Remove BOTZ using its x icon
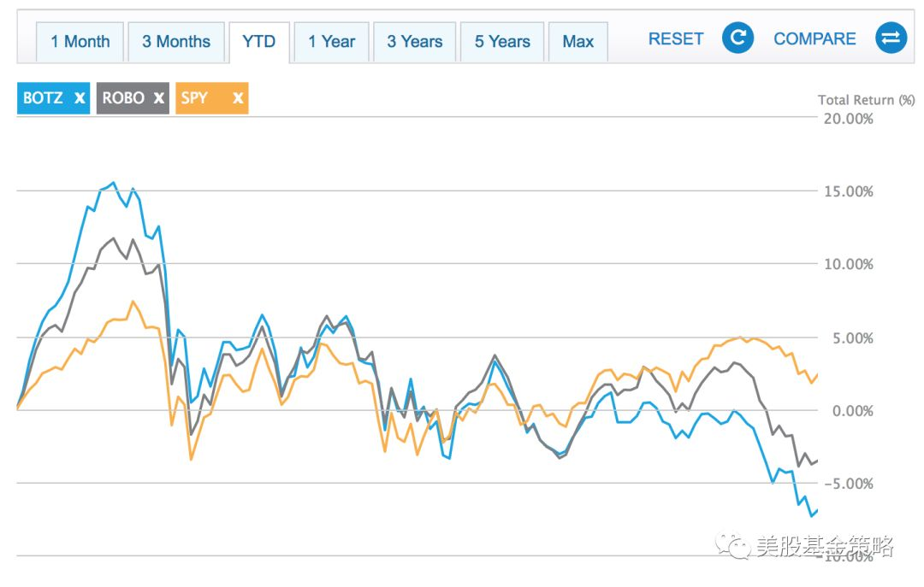The width and height of the screenshot is (924, 587). [x=80, y=97]
